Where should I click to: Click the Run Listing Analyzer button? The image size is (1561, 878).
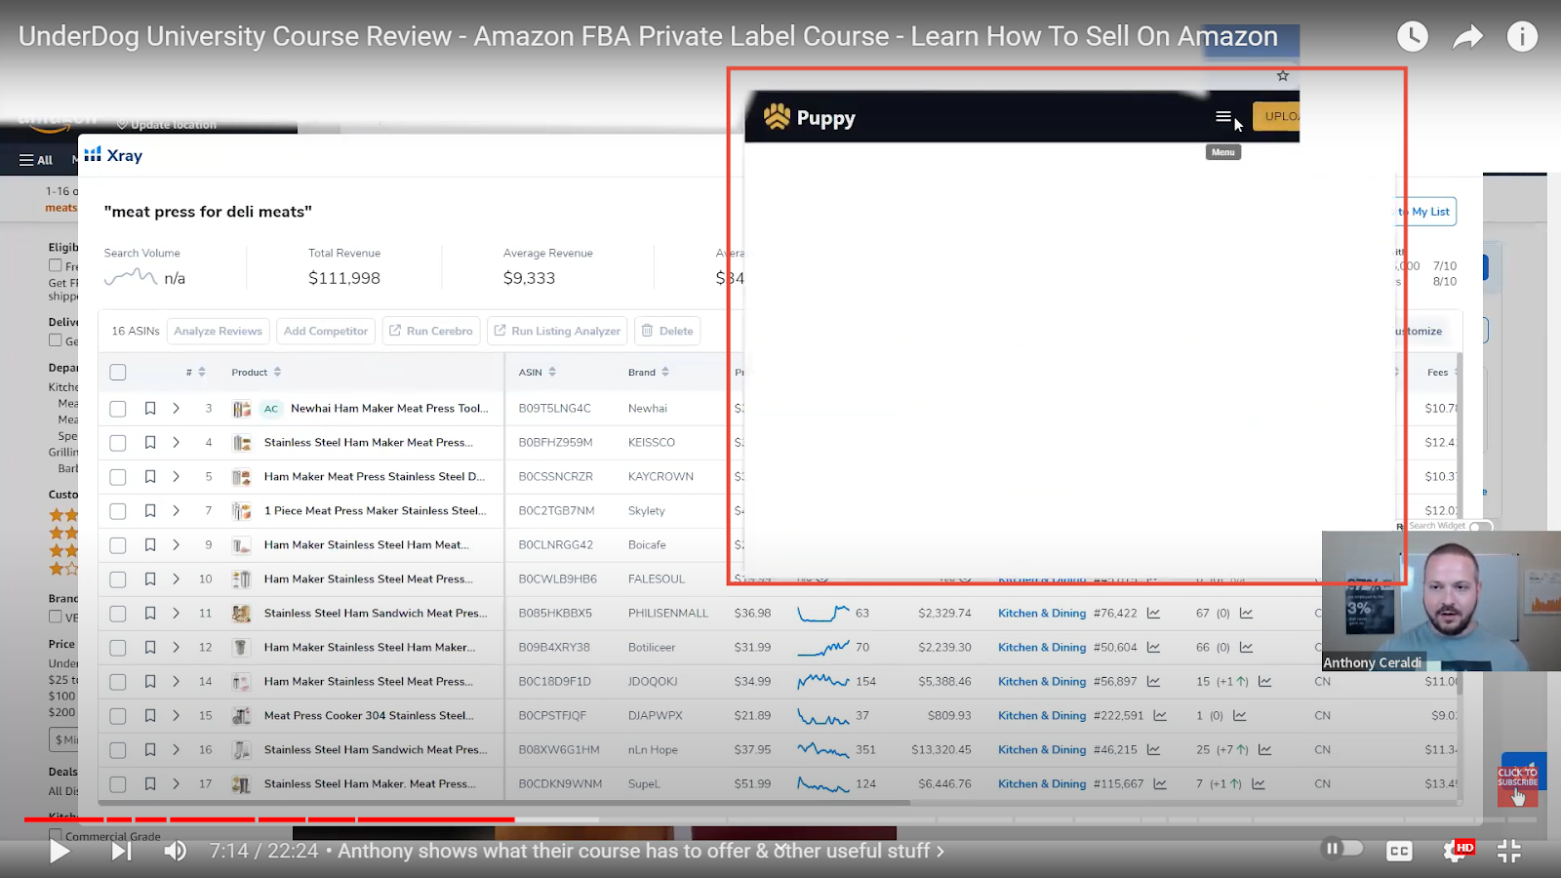click(557, 331)
